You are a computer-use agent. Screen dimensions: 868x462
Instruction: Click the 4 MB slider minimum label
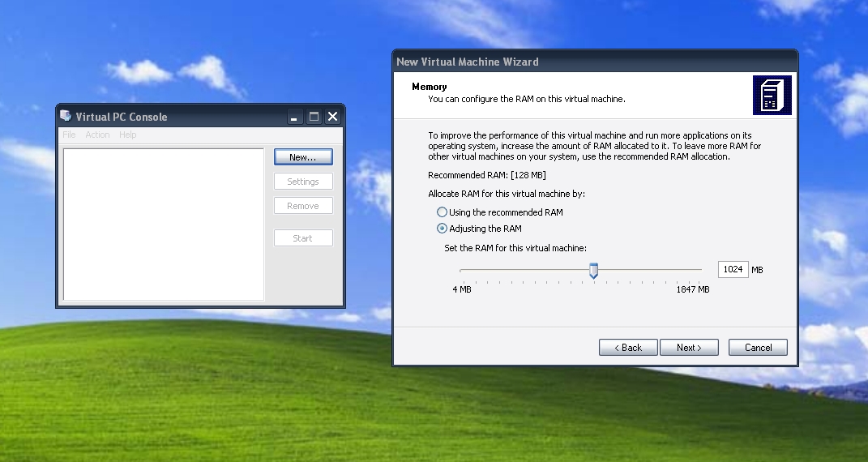pos(462,289)
